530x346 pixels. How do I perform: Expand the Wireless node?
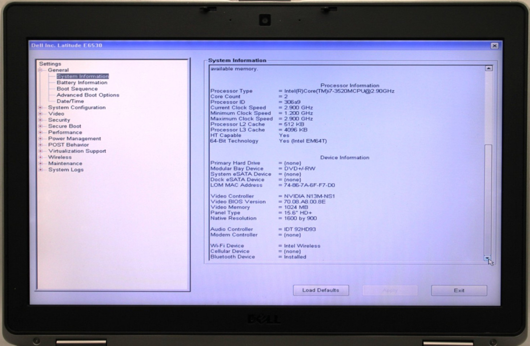pos(40,157)
